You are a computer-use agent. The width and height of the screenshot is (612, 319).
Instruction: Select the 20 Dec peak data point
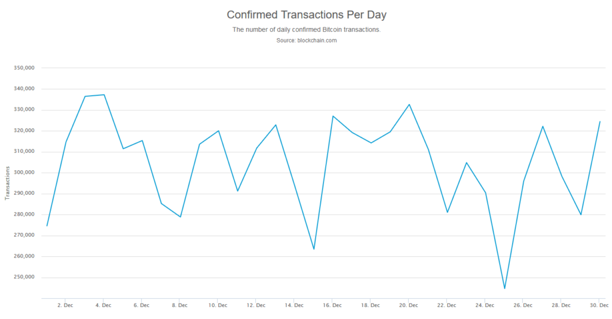coord(409,105)
